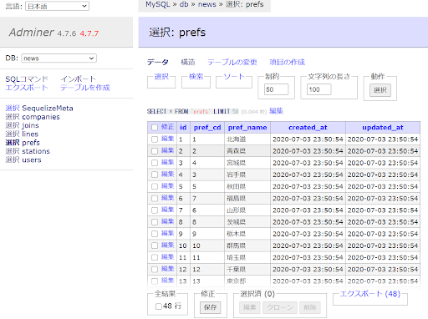Open the language dropdown showing 日本語
The height and width of the screenshot is (319, 428).
57,6
